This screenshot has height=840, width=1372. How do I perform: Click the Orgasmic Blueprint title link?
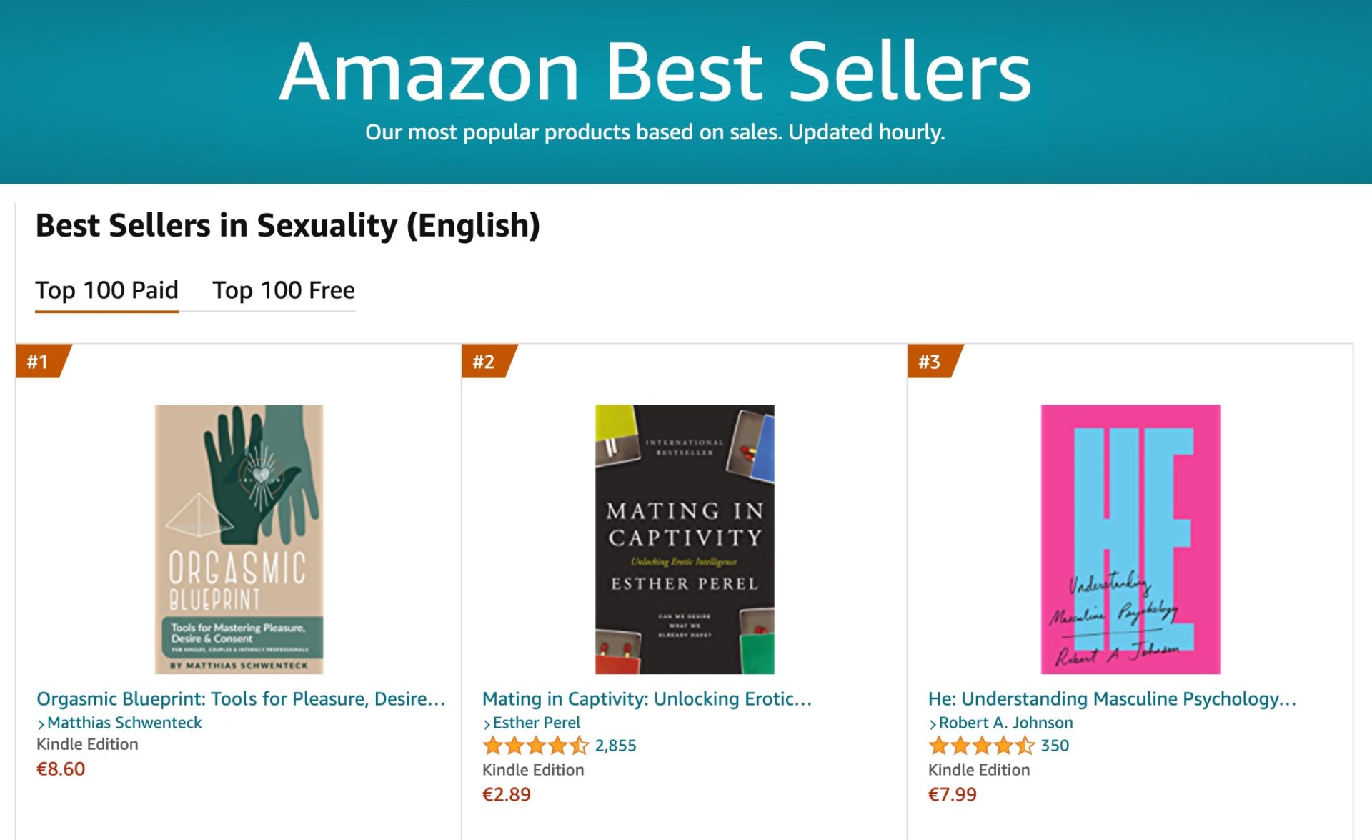241,698
